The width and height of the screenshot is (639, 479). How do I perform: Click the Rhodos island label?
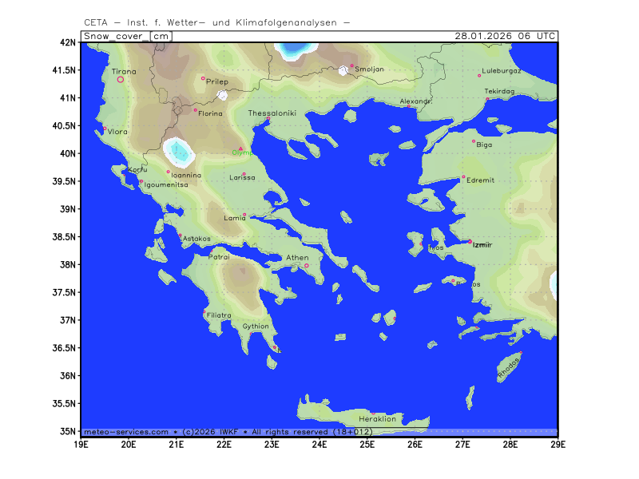(x=508, y=368)
